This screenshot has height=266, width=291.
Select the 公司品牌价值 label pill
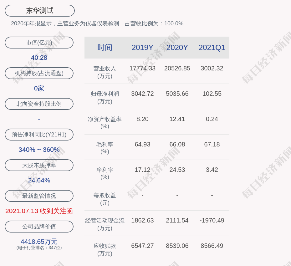click(x=39, y=227)
